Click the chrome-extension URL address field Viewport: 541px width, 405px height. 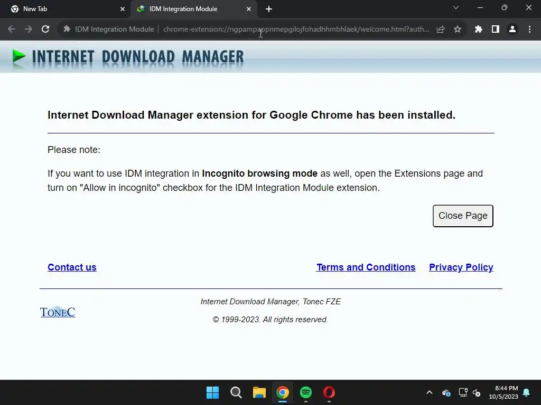pos(296,30)
